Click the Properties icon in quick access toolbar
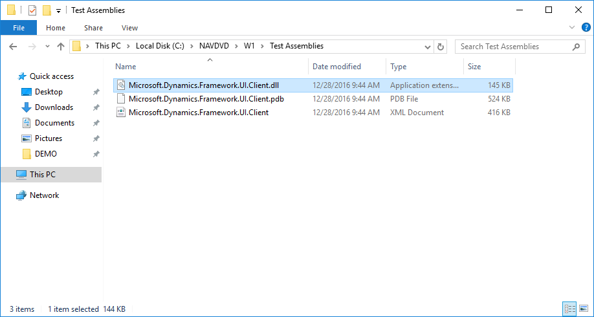 pos(32,10)
